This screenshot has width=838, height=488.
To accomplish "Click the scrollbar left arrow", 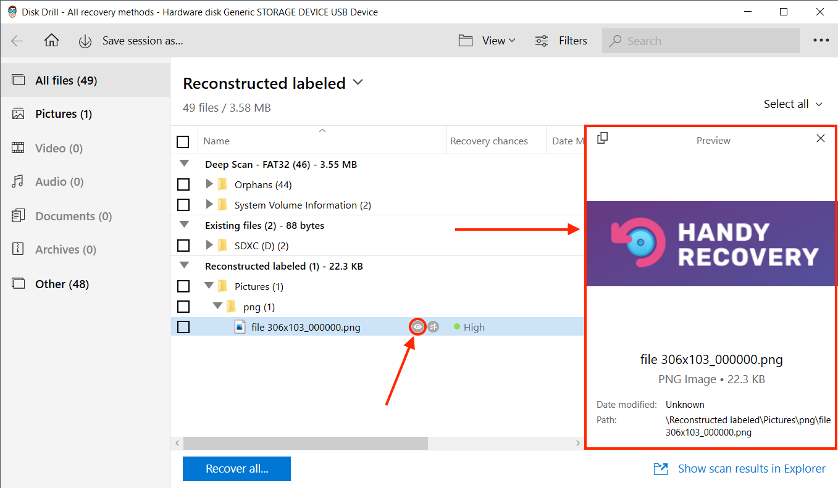I will pos(177,443).
